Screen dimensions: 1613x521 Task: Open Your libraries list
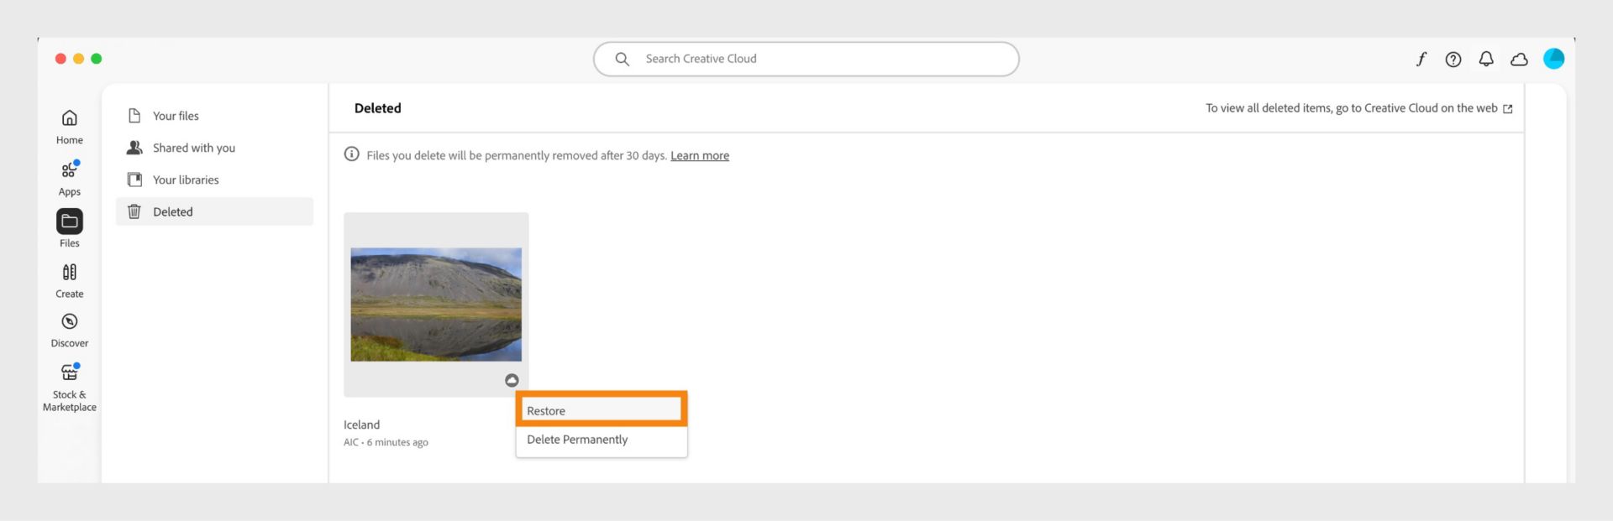pos(185,180)
